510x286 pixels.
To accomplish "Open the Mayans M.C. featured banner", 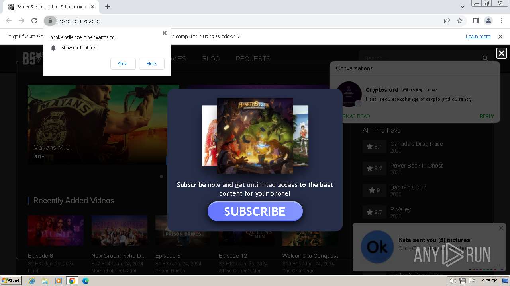I will 104,124.
